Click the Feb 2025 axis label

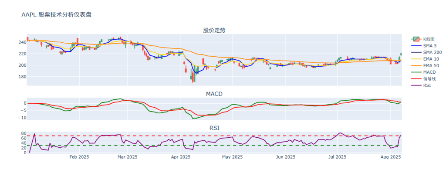tap(79, 157)
